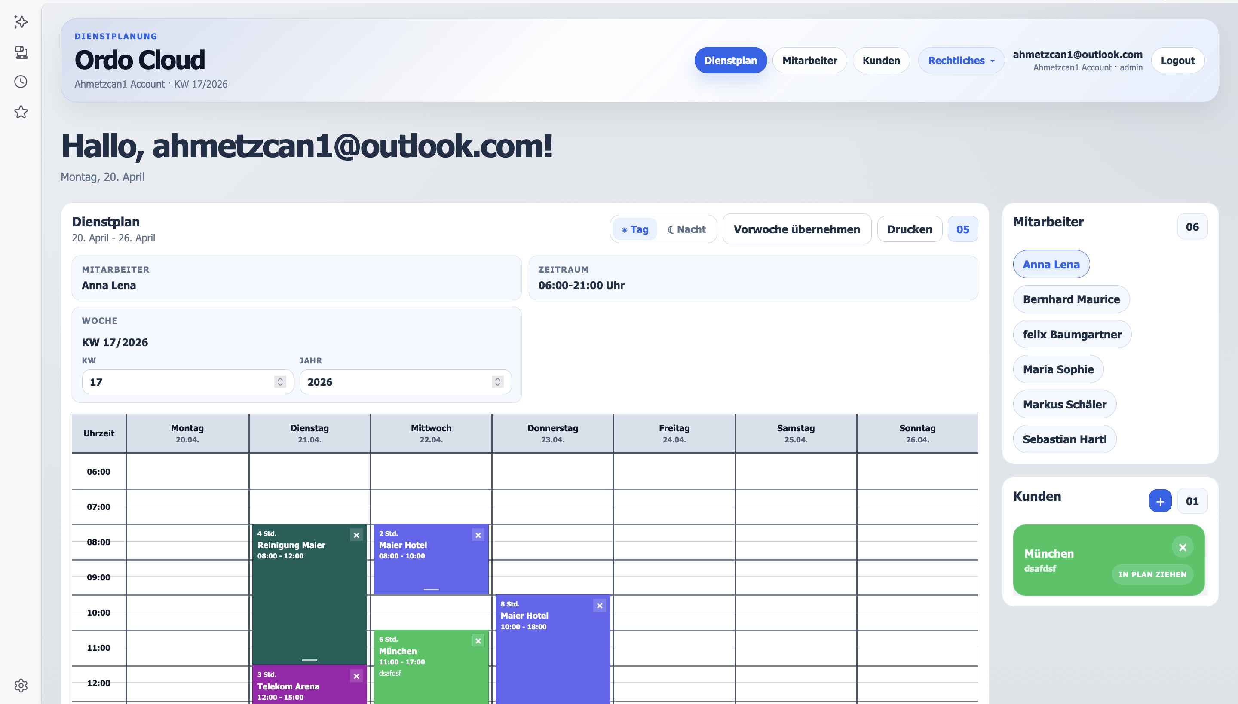
Task: Click the Mittwoch 22.04. column header
Action: (431, 433)
